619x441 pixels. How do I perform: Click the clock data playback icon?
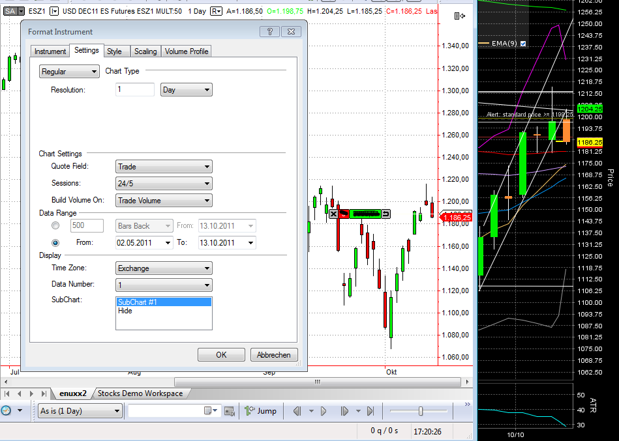coord(6,410)
